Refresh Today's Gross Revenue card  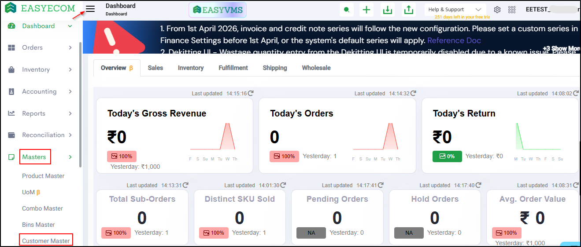pyautogui.click(x=251, y=93)
